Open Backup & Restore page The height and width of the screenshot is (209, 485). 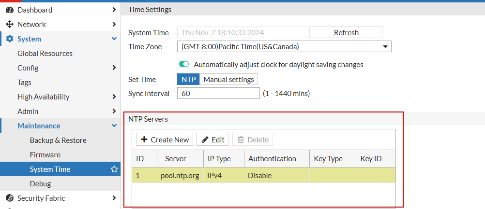(x=58, y=140)
